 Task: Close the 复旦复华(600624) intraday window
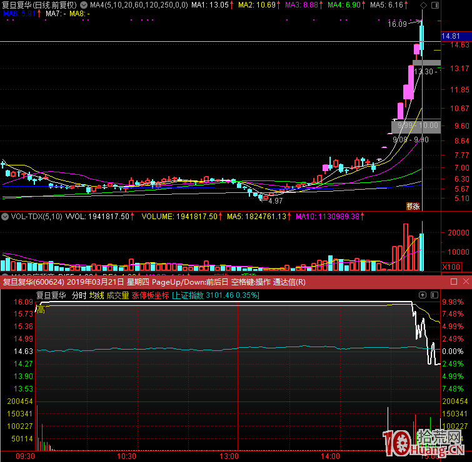click(x=466, y=282)
